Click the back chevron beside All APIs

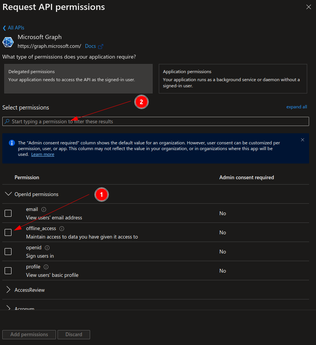[4, 28]
